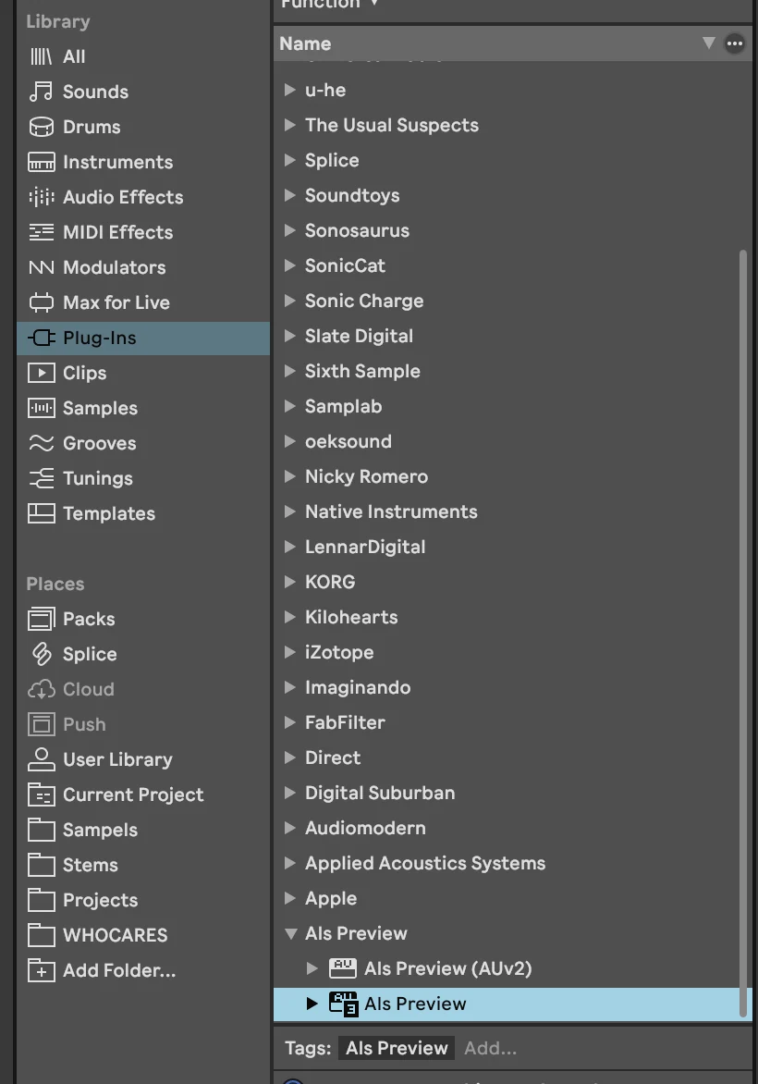Open browser options ellipsis button
Image resolution: width=758 pixels, height=1084 pixels.
point(735,43)
